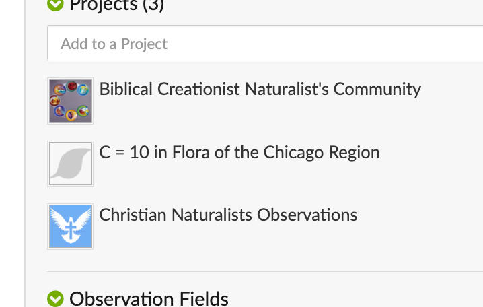Open the Biblical Creationist Naturalist's Community link
The height and width of the screenshot is (307, 483).
[x=260, y=89]
